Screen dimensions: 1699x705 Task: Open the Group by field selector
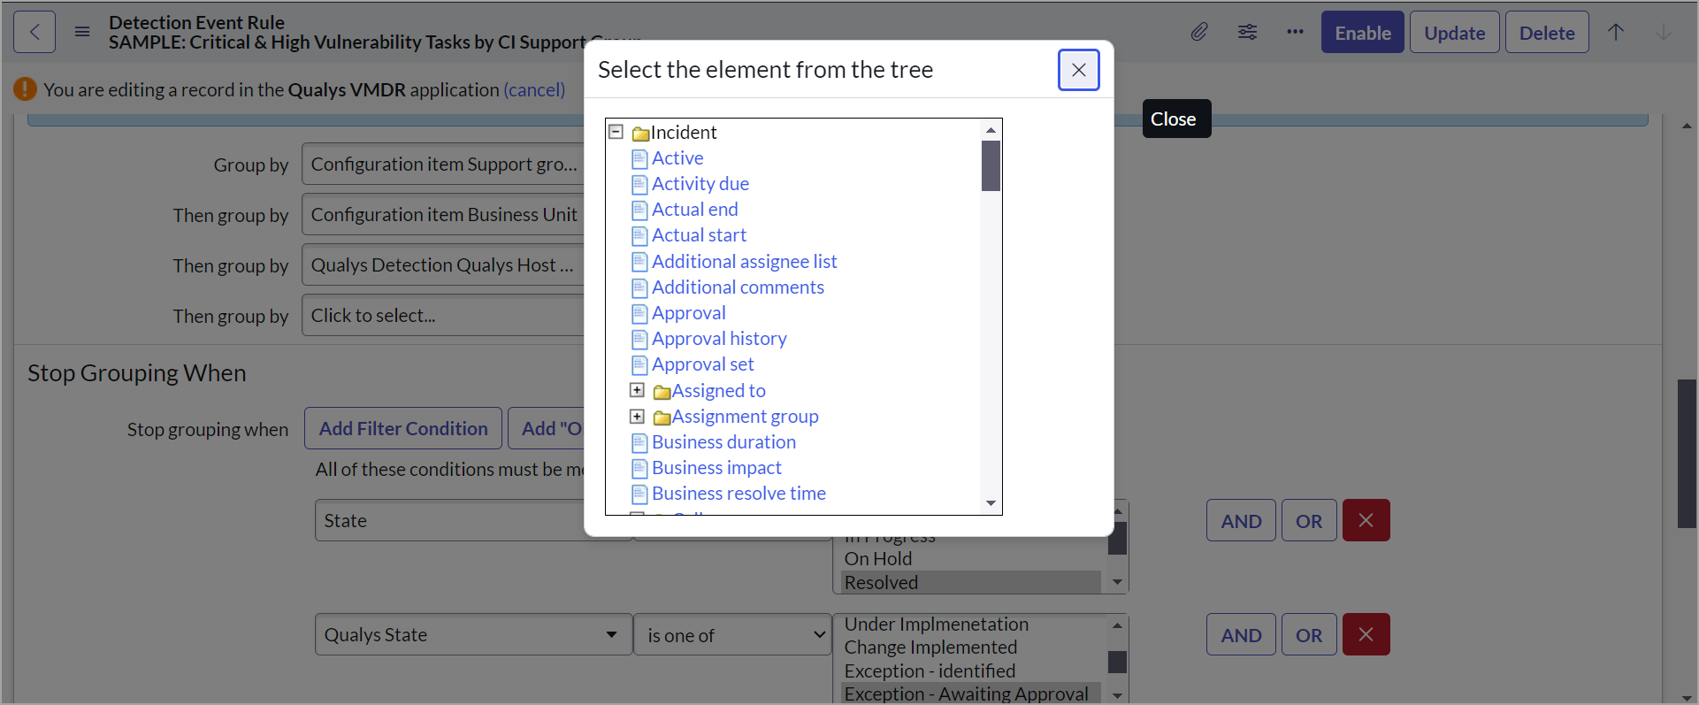[x=443, y=165]
